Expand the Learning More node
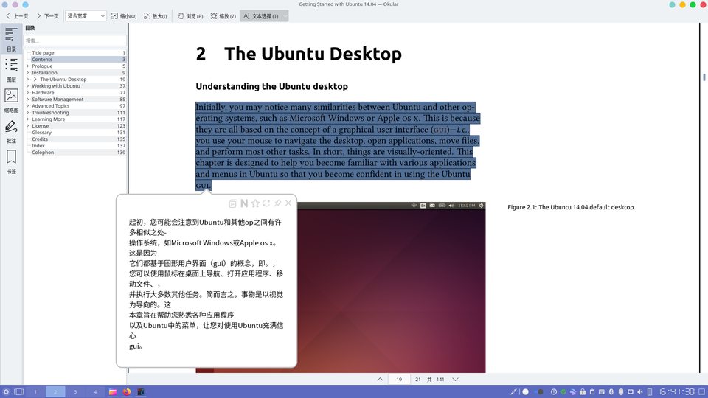Viewport: 708px width, 398px height. point(27,119)
